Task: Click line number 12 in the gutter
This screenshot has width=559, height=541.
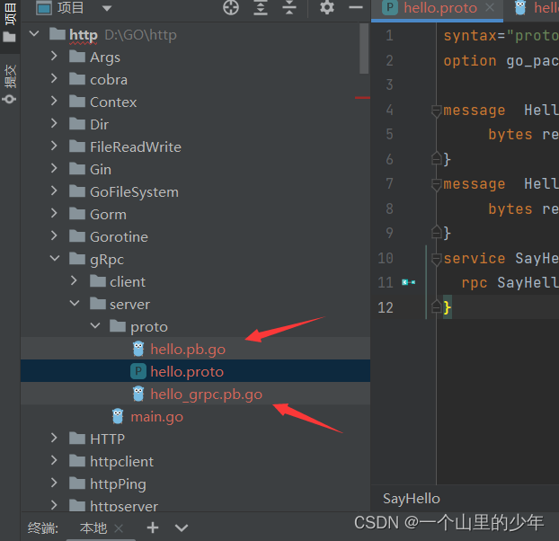Action: pyautogui.click(x=386, y=307)
